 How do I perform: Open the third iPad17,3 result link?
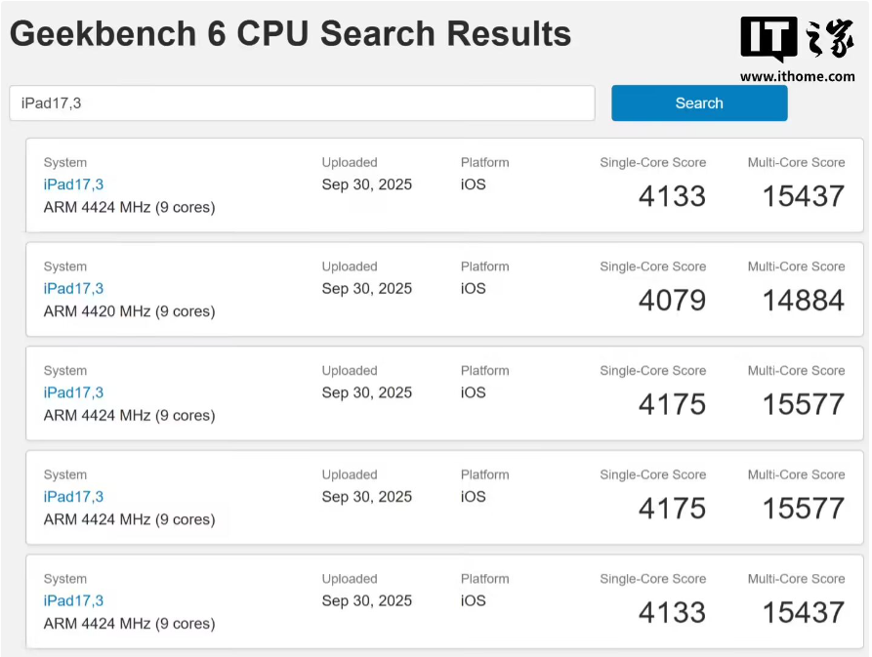(x=73, y=392)
